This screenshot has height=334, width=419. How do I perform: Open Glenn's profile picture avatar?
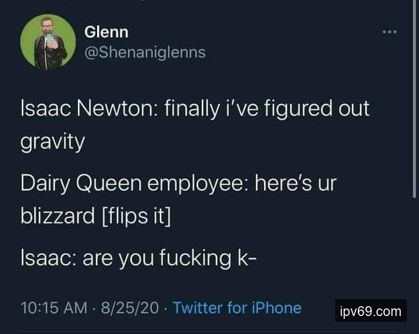point(48,42)
